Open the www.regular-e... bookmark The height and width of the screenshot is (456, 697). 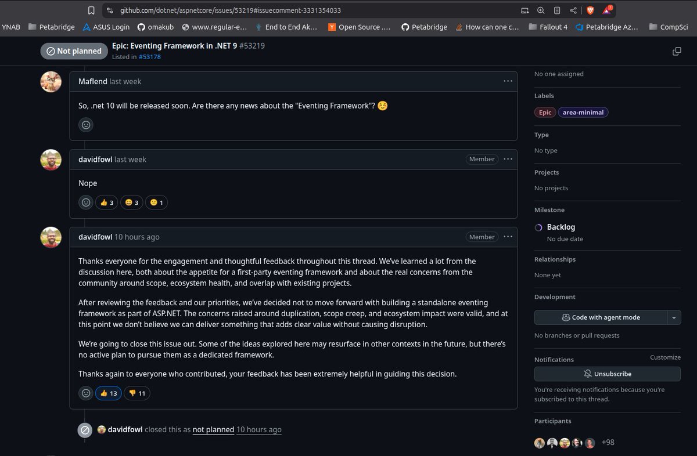pos(214,27)
